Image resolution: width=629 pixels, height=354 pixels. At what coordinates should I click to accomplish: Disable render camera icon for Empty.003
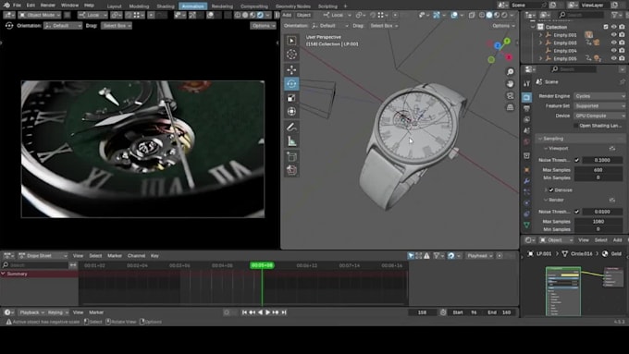[622, 43]
